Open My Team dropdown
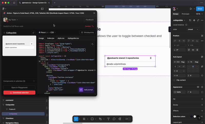 pos(13,20)
